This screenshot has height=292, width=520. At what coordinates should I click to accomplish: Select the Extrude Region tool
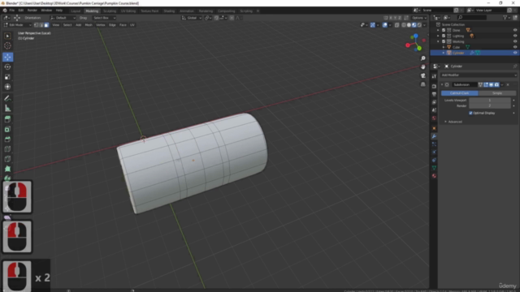click(x=7, y=119)
